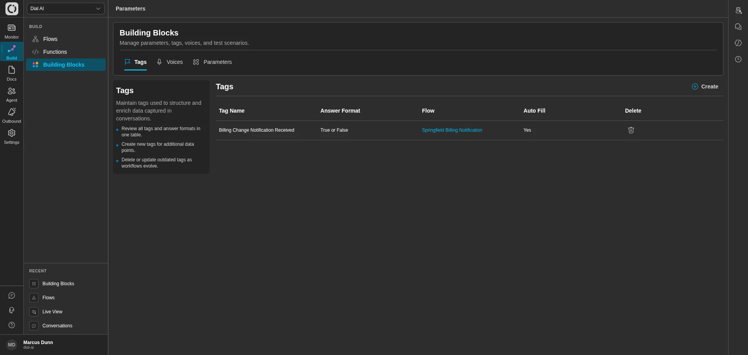Open Settings from the left rail
This screenshot has height=355, width=748.
[x=12, y=137]
